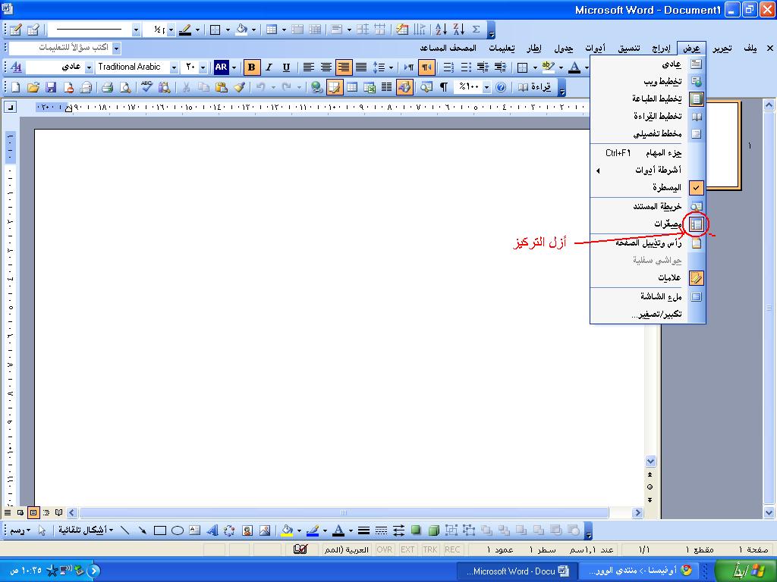Insert hyperlink globe icon
This screenshot has width=777, height=582.
coord(316,88)
